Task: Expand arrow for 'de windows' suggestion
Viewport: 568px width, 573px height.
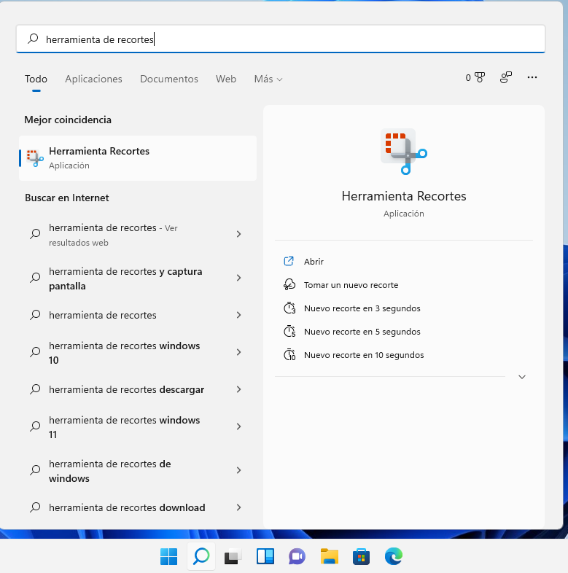Action: 238,470
